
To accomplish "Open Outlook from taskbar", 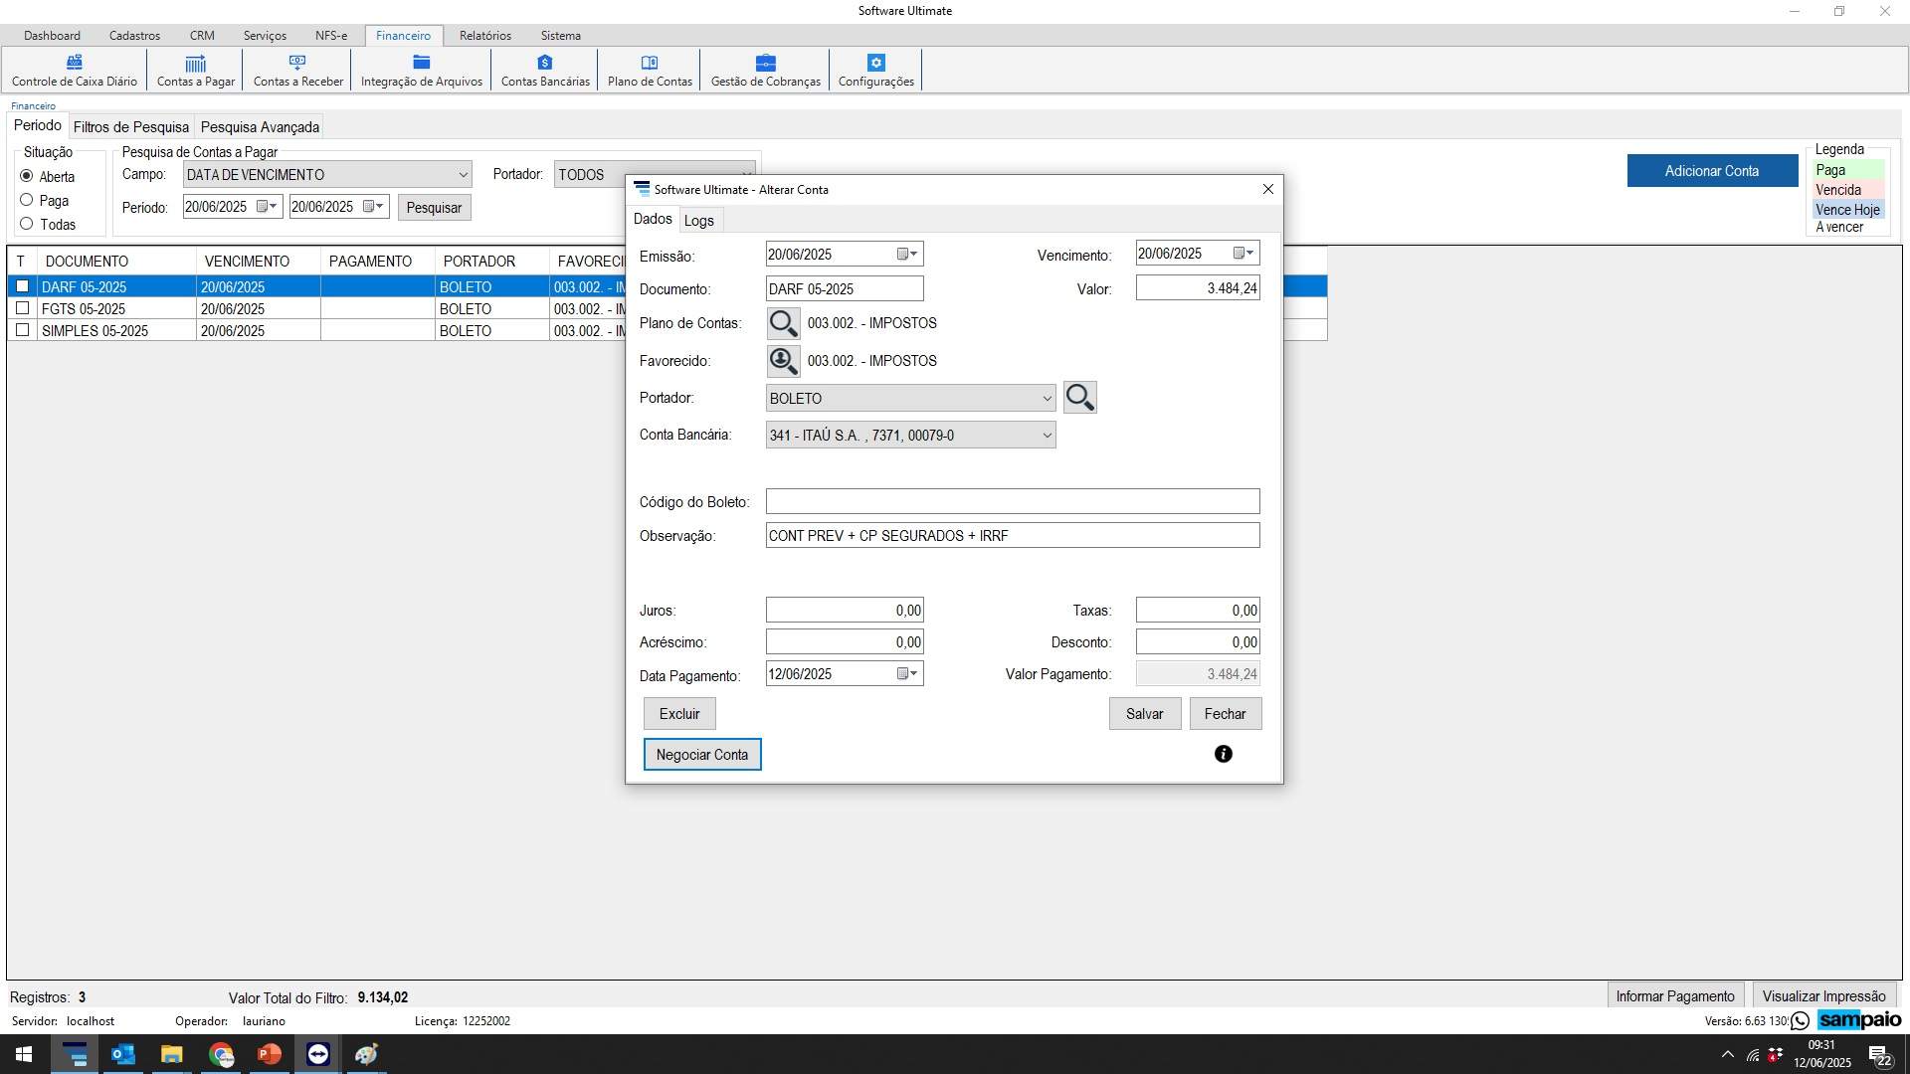I will coord(123,1054).
